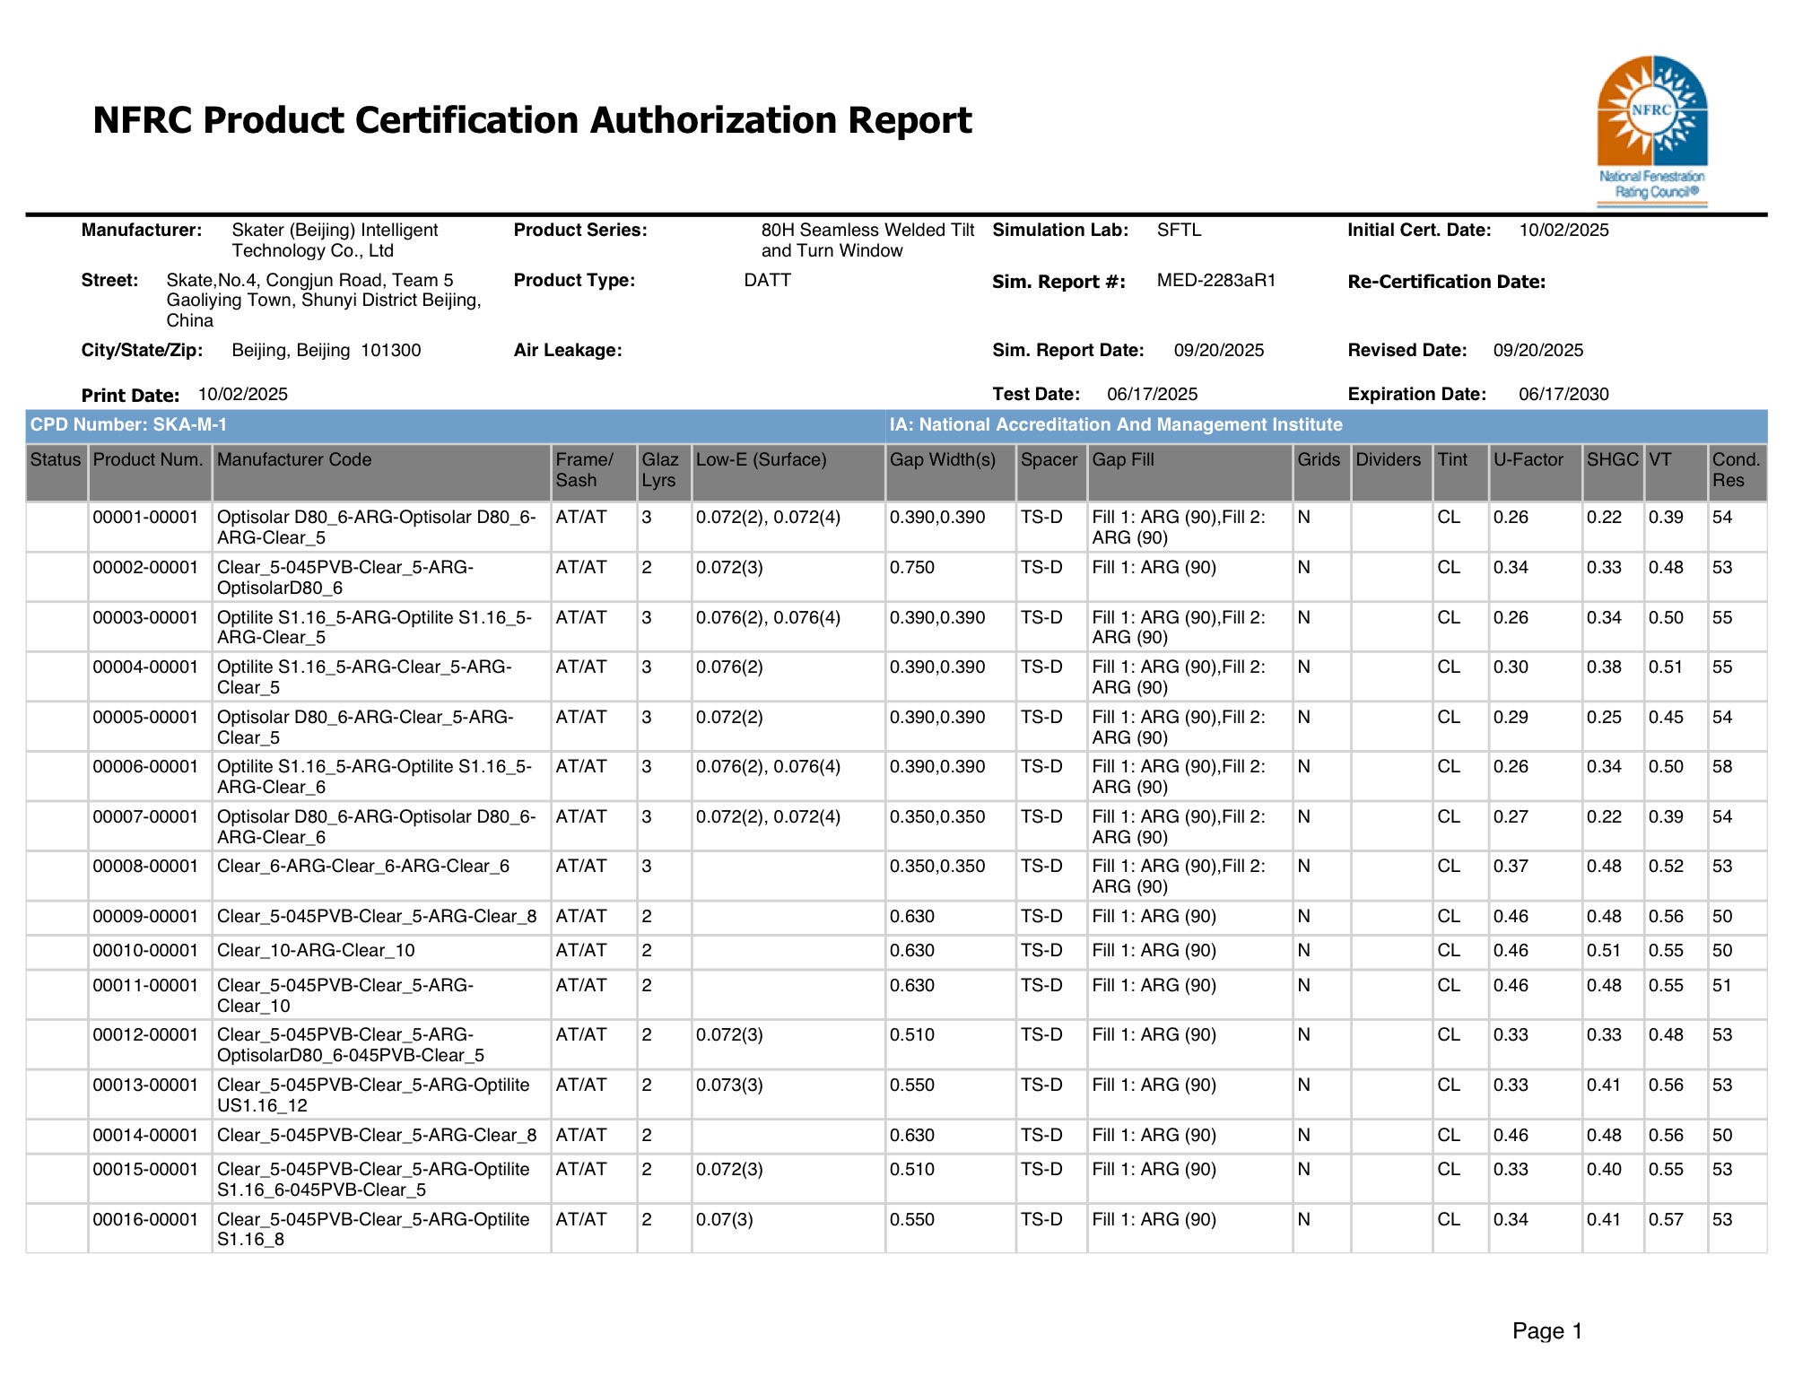Viewport: 1794px width, 1386px height.
Task: Select product number '00016-00001'
Action: click(145, 1220)
